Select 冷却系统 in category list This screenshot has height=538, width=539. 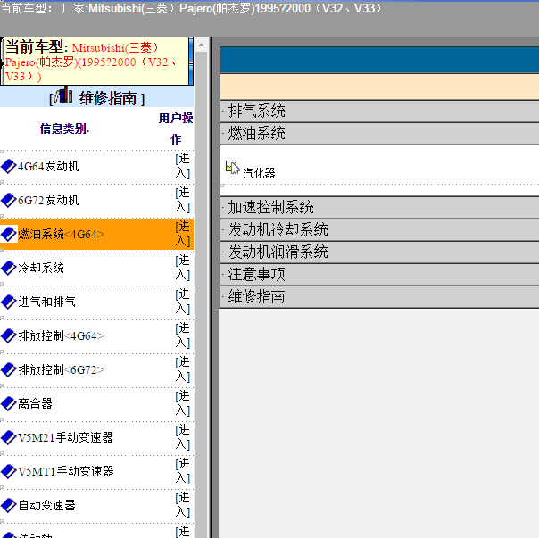point(41,268)
